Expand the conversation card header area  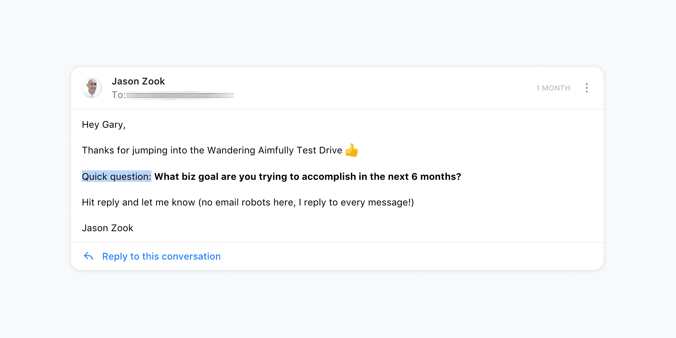tap(338, 88)
